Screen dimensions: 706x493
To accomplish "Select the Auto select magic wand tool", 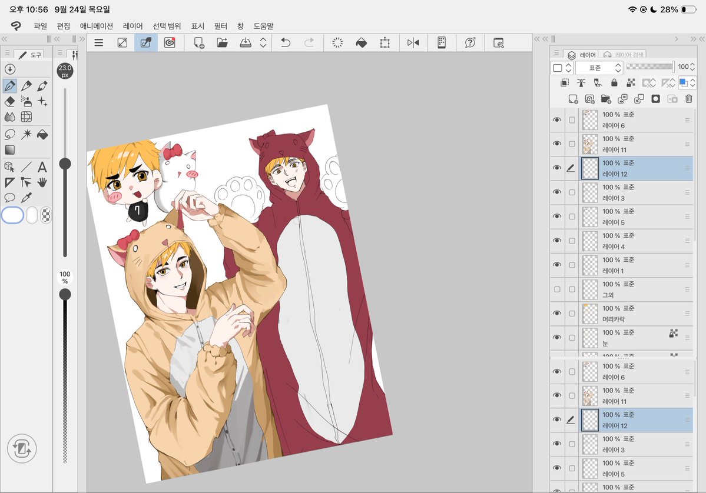I will pyautogui.click(x=26, y=134).
